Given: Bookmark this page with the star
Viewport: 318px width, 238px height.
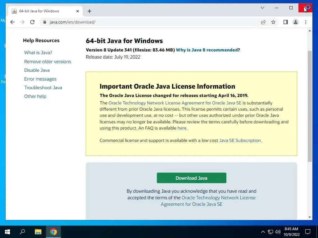Looking at the screenshot, I should (273, 22).
